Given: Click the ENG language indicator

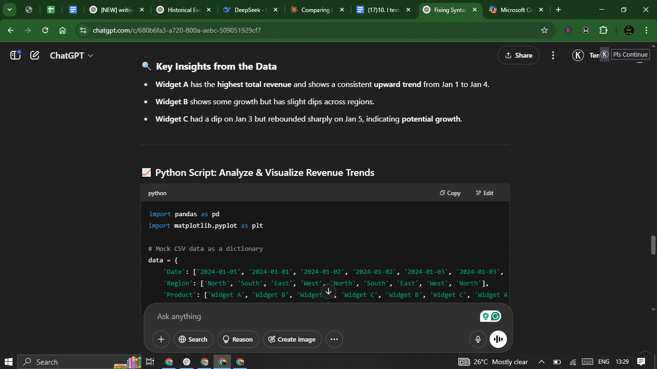Looking at the screenshot, I should pos(604,362).
